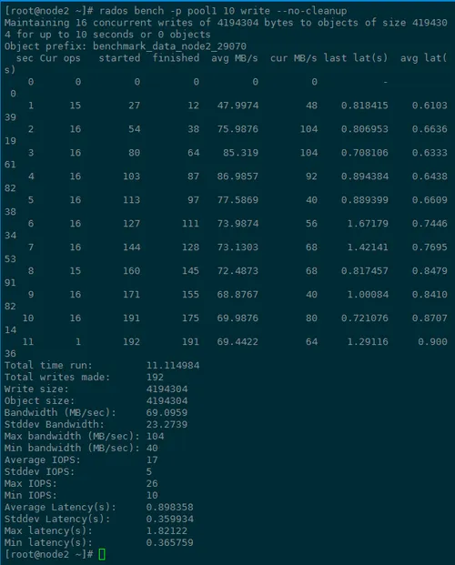Click Total time run value 11.114984

click(173, 366)
